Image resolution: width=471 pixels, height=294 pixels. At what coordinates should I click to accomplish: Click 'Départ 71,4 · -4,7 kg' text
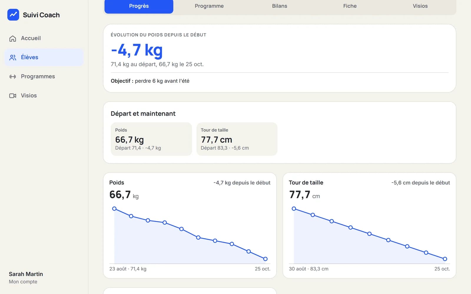click(x=138, y=148)
